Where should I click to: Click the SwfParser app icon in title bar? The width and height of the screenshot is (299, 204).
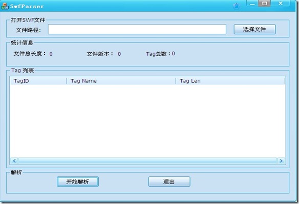5,6
